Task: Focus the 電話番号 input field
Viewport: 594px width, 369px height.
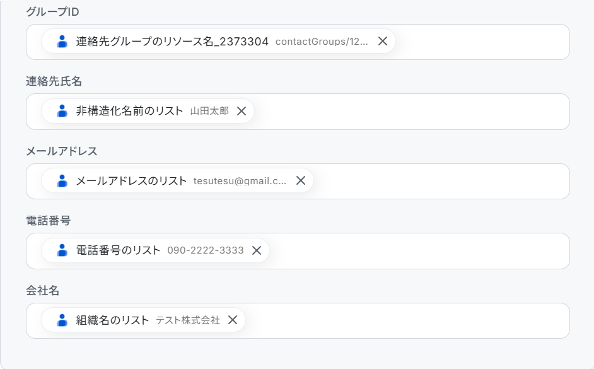Action: coord(416,250)
